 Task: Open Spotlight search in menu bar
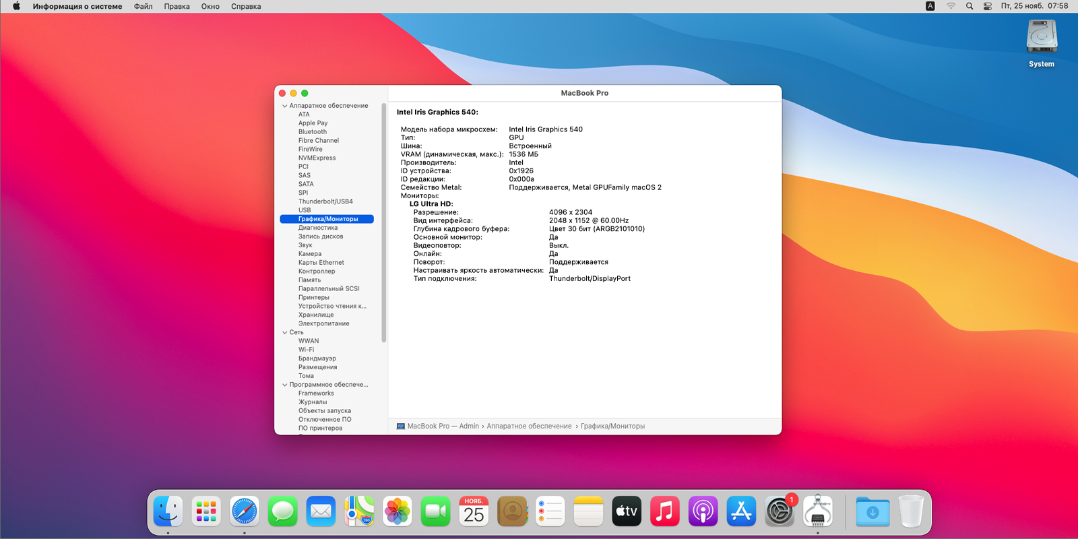tap(970, 6)
